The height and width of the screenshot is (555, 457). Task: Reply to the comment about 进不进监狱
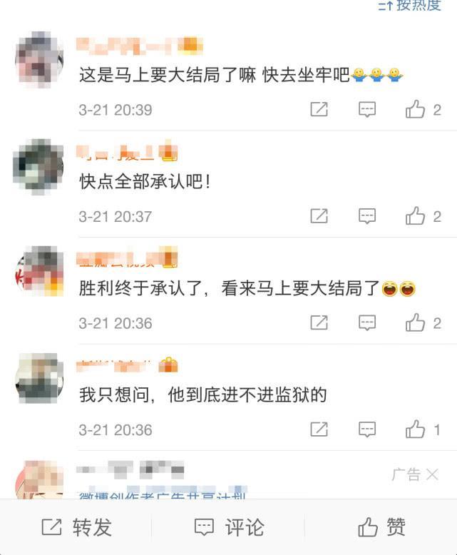pos(367,429)
